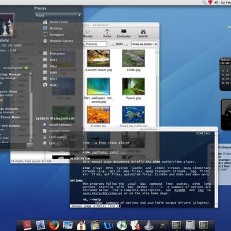Select Theme Mana... in applications list
This screenshot has height=231, width=231.
11,117
